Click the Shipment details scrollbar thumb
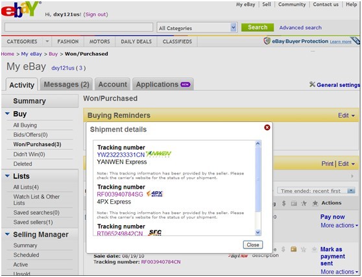 pos(258,179)
